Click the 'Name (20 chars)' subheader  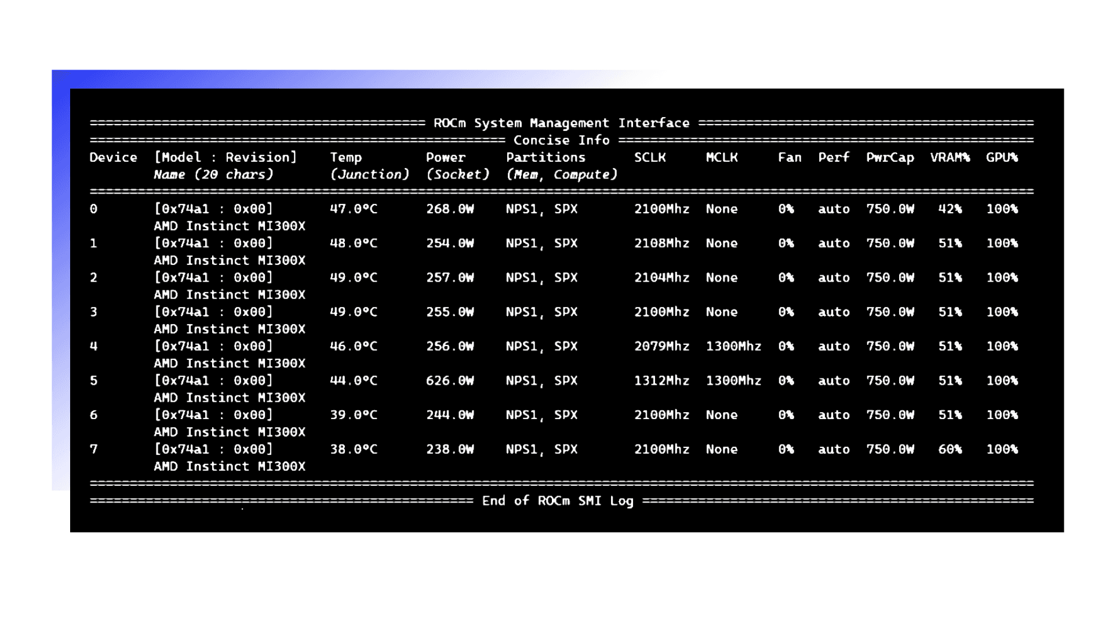213,174
